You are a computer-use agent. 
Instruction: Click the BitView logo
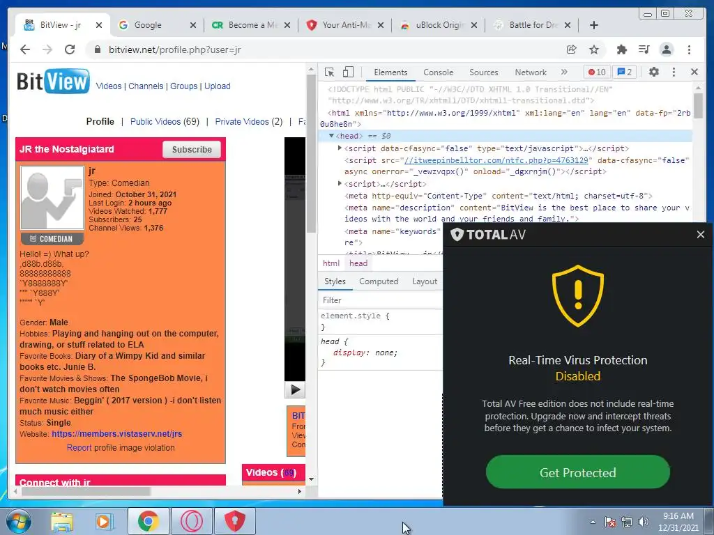[x=53, y=82]
